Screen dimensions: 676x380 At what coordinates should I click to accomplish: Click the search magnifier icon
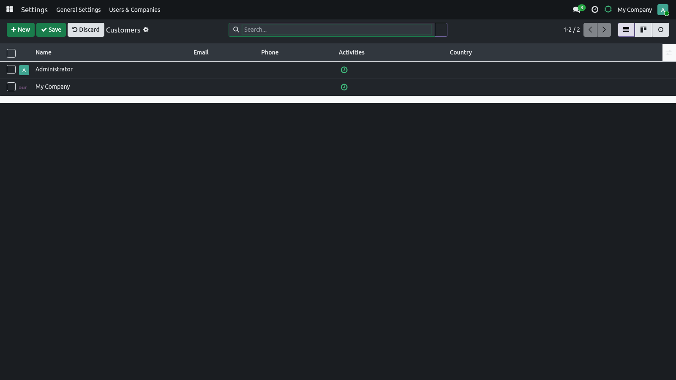point(236,30)
